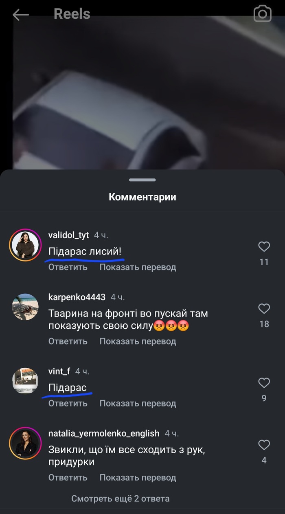Open validol_tyt profile picture
Image resolution: width=285 pixels, height=514 pixels.
[25, 245]
